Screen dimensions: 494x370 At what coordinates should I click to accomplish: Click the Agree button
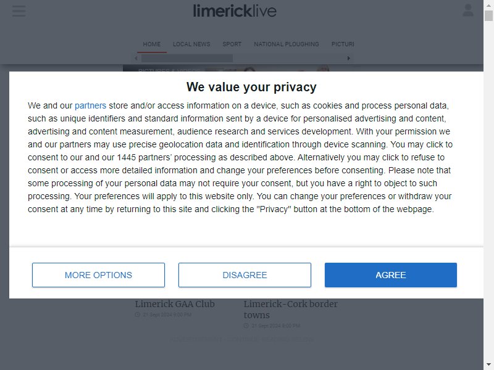tap(391, 275)
